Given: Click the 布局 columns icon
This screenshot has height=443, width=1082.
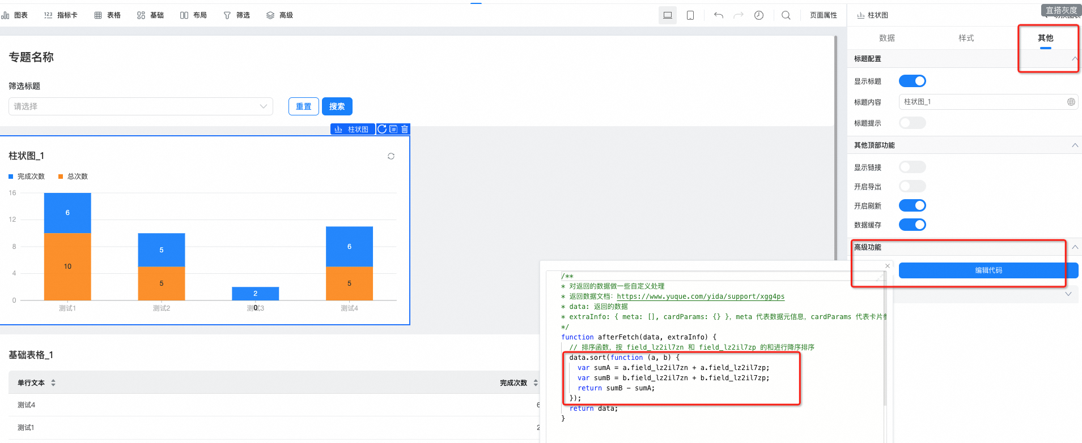Looking at the screenshot, I should tap(184, 15).
